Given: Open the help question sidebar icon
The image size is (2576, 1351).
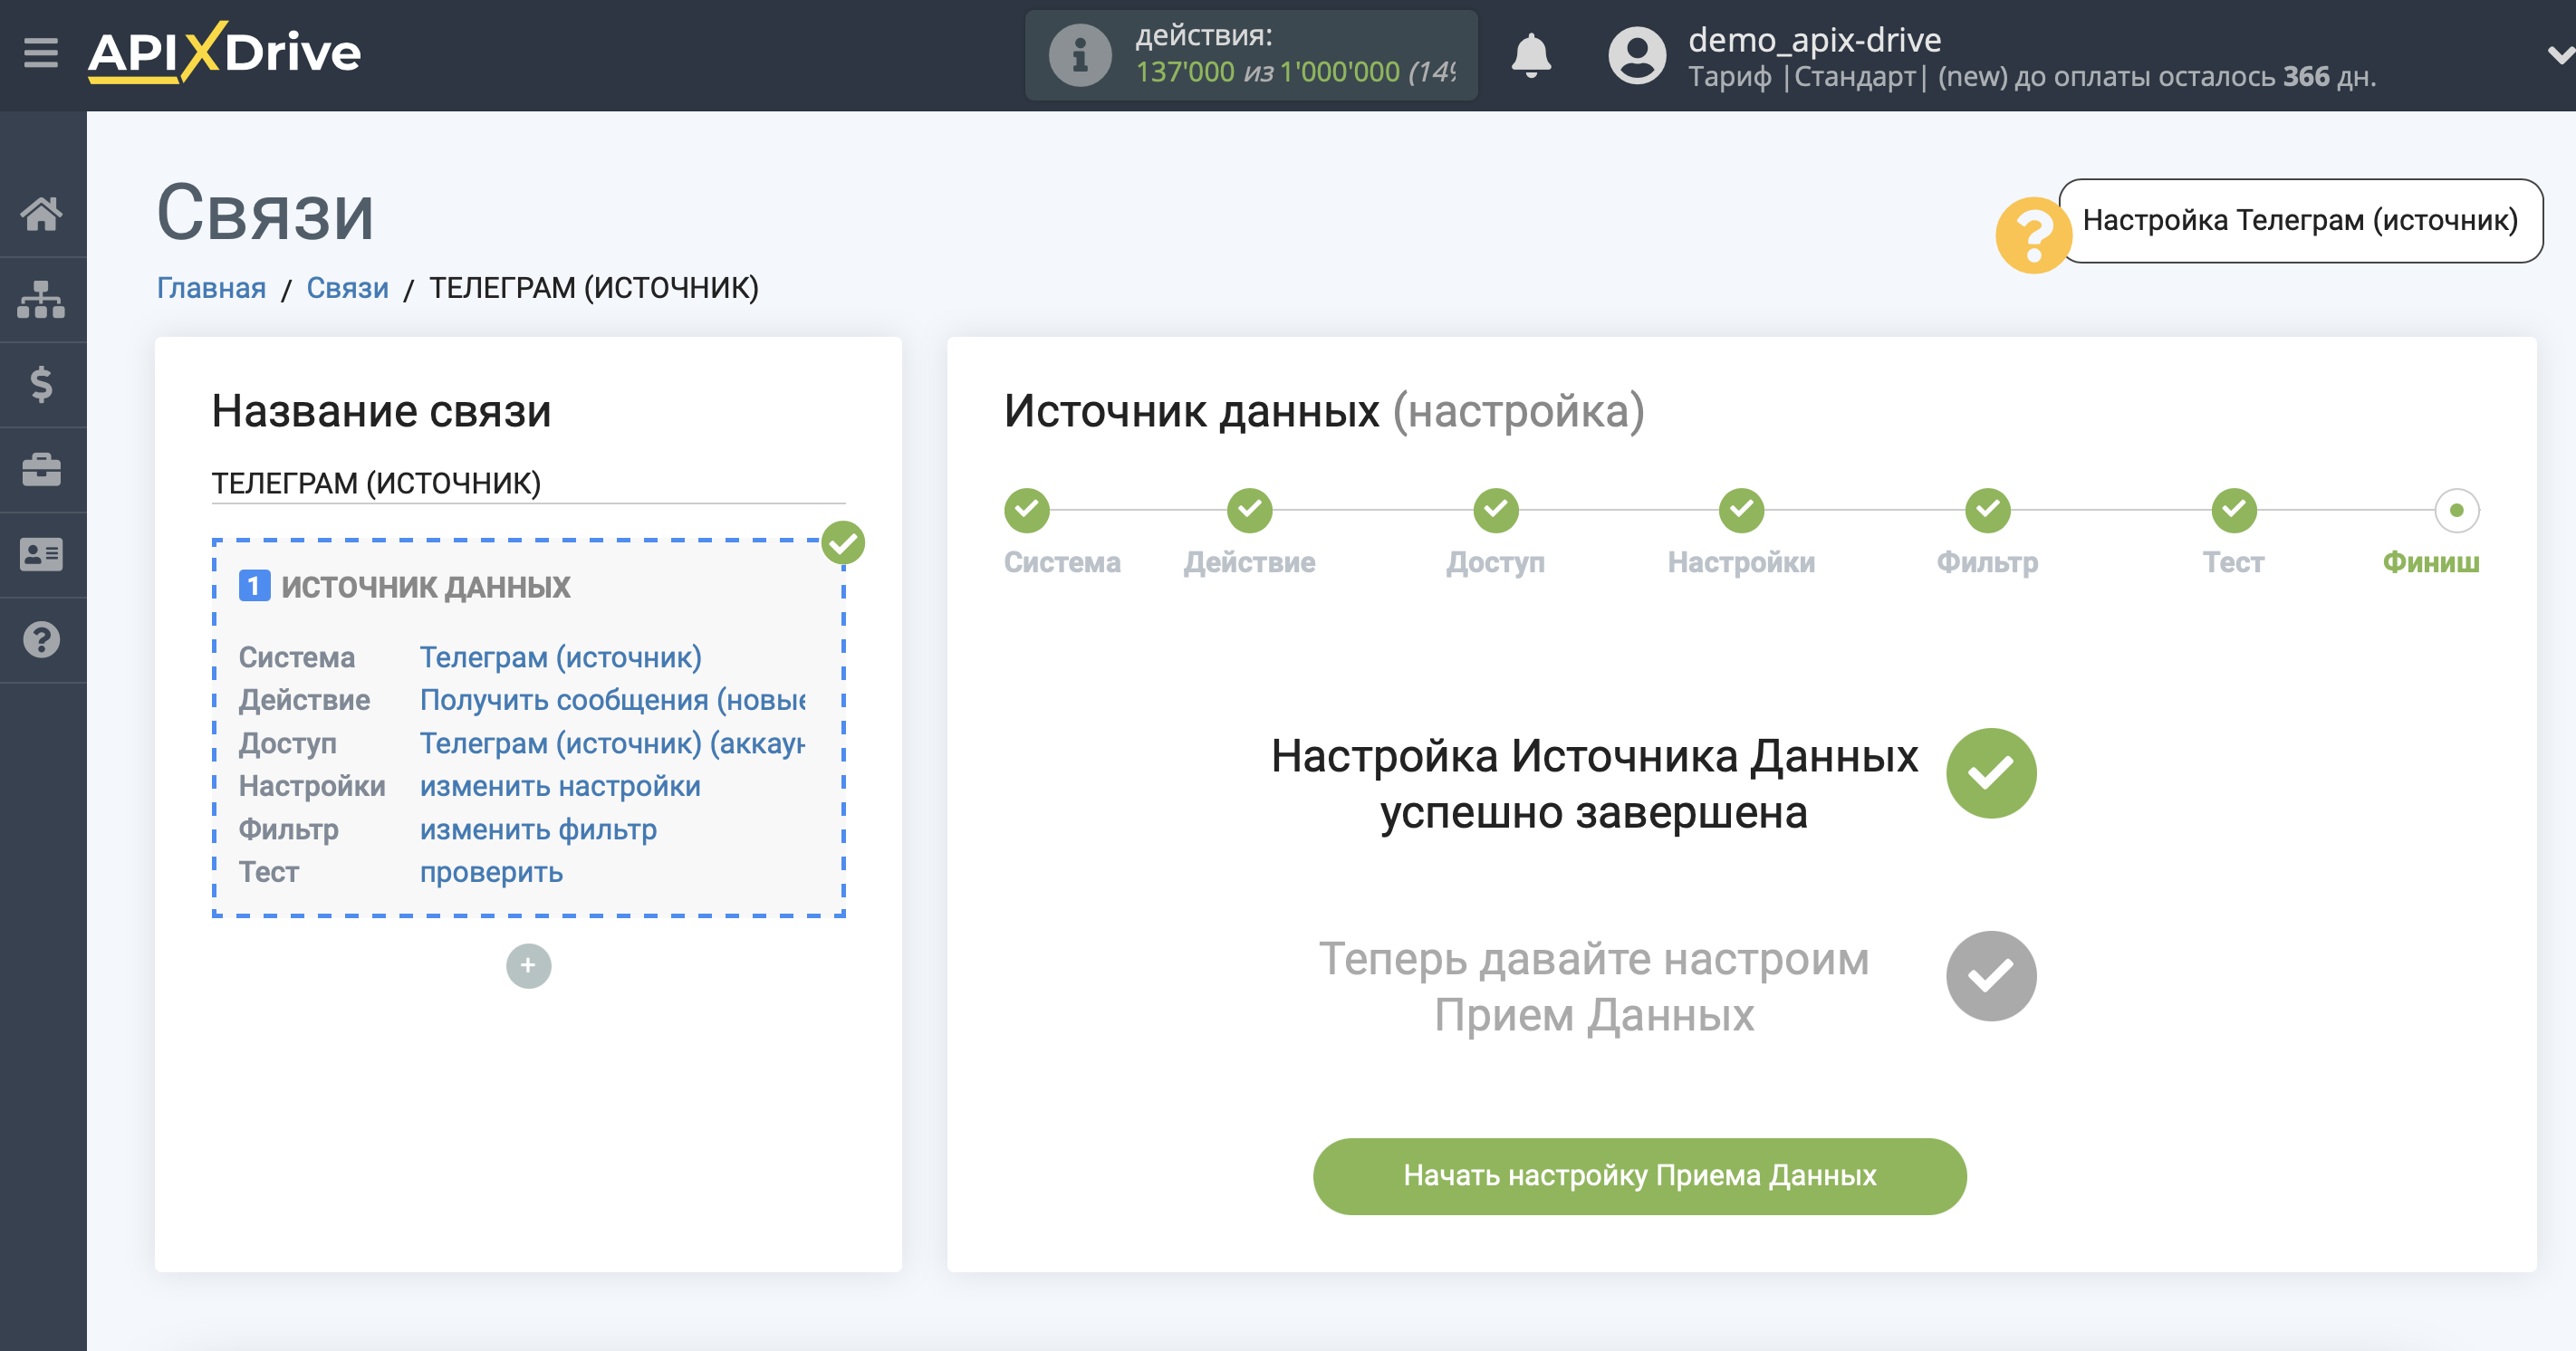Looking at the screenshot, I should click(41, 640).
